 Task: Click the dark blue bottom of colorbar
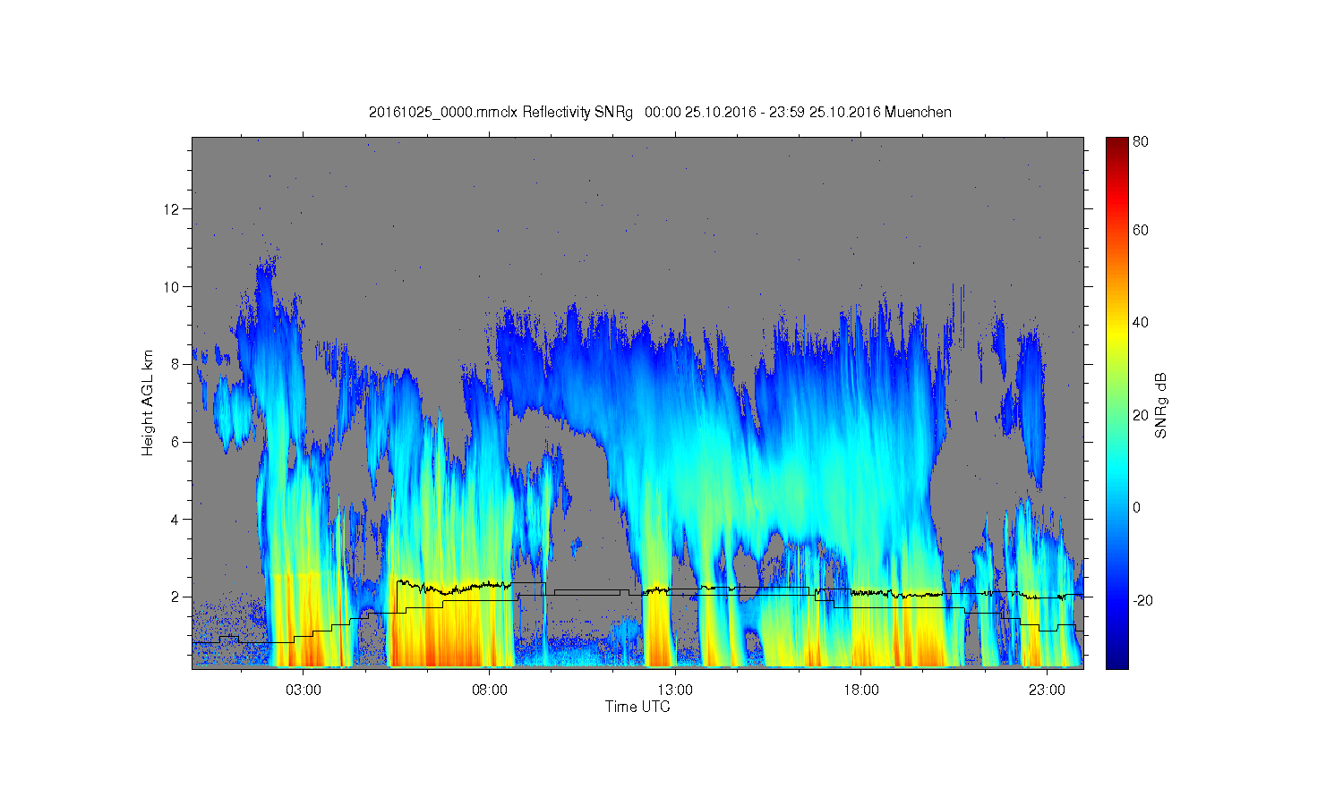(x=1116, y=660)
